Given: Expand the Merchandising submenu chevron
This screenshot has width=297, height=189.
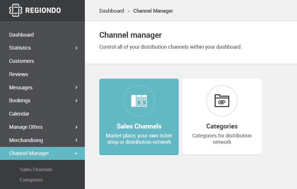Looking at the screenshot, I should tap(76, 140).
